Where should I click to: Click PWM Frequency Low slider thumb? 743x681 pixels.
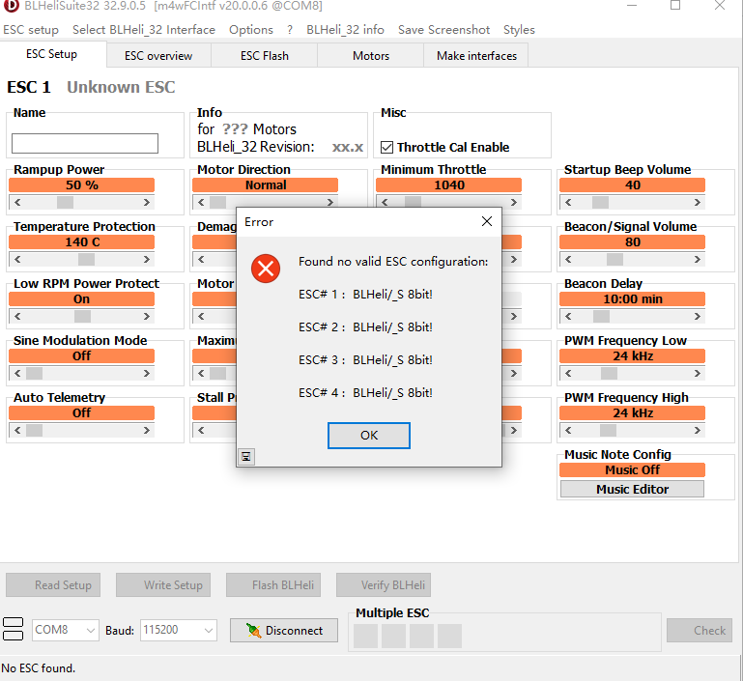coord(609,373)
